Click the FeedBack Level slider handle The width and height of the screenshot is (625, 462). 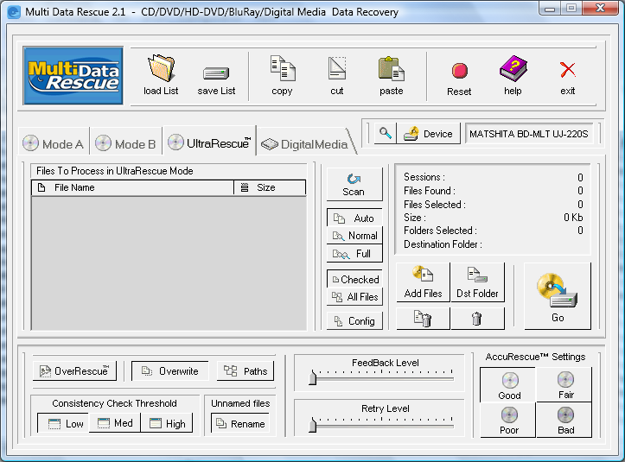[313, 377]
